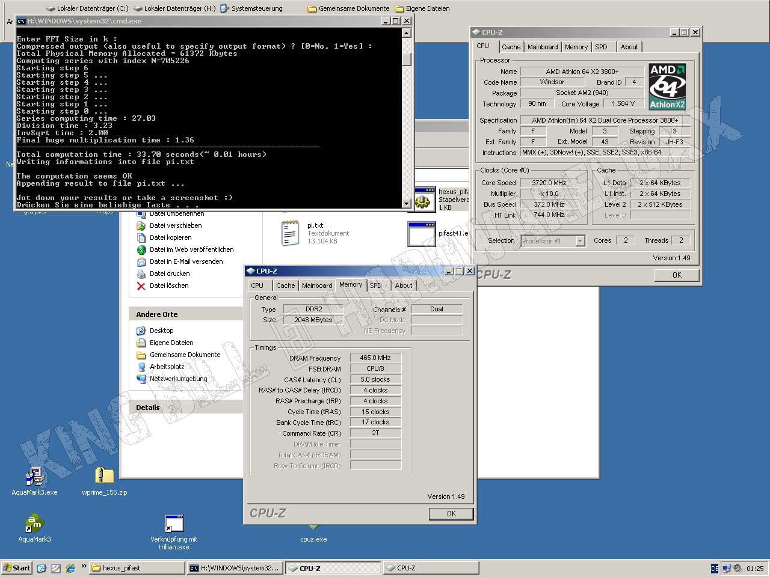
Task: Click the system clock showing 01:25
Action: (x=755, y=568)
